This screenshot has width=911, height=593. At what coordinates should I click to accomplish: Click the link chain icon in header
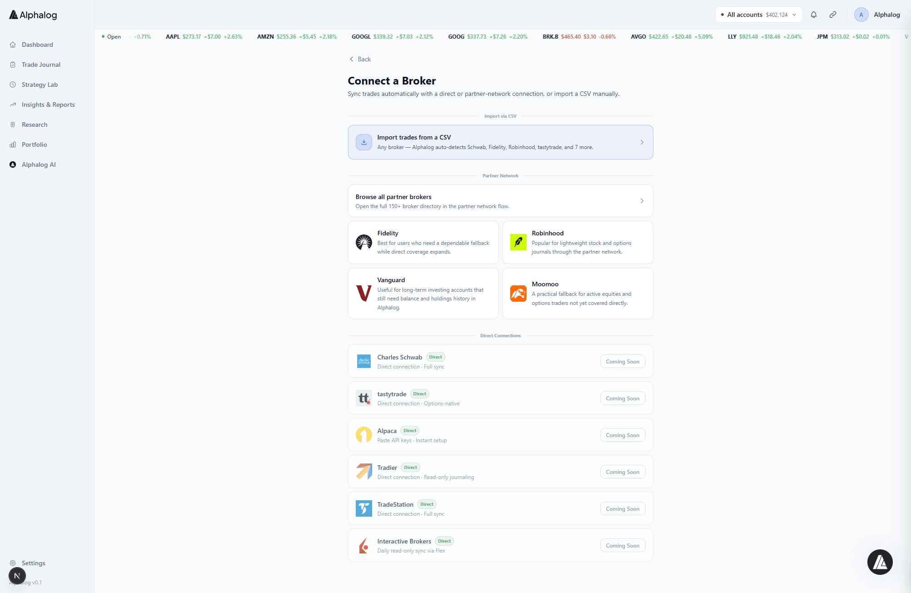tap(833, 15)
